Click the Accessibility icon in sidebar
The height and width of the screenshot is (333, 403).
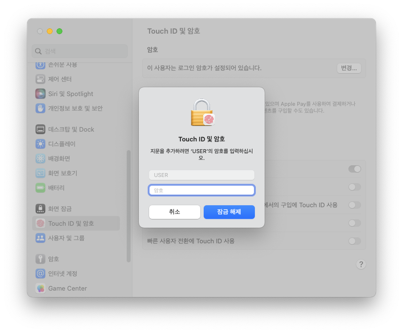(40, 65)
